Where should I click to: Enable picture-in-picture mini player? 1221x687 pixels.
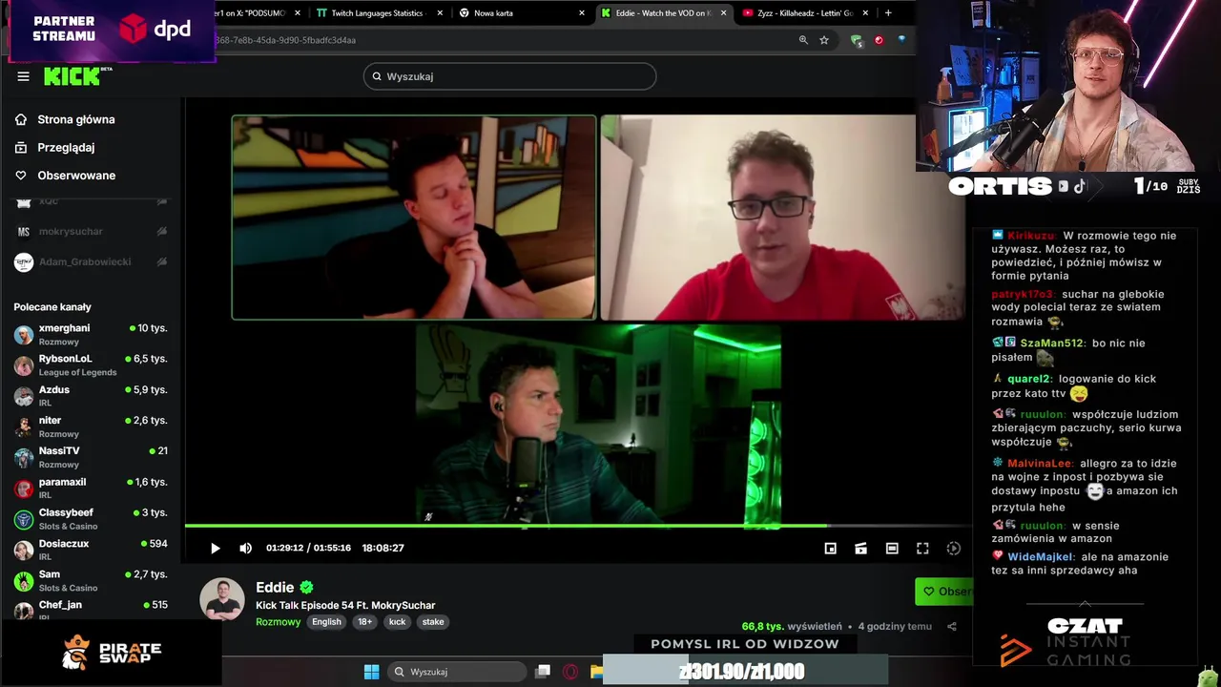pos(831,549)
